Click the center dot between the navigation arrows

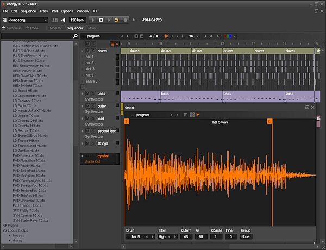click(211, 36)
